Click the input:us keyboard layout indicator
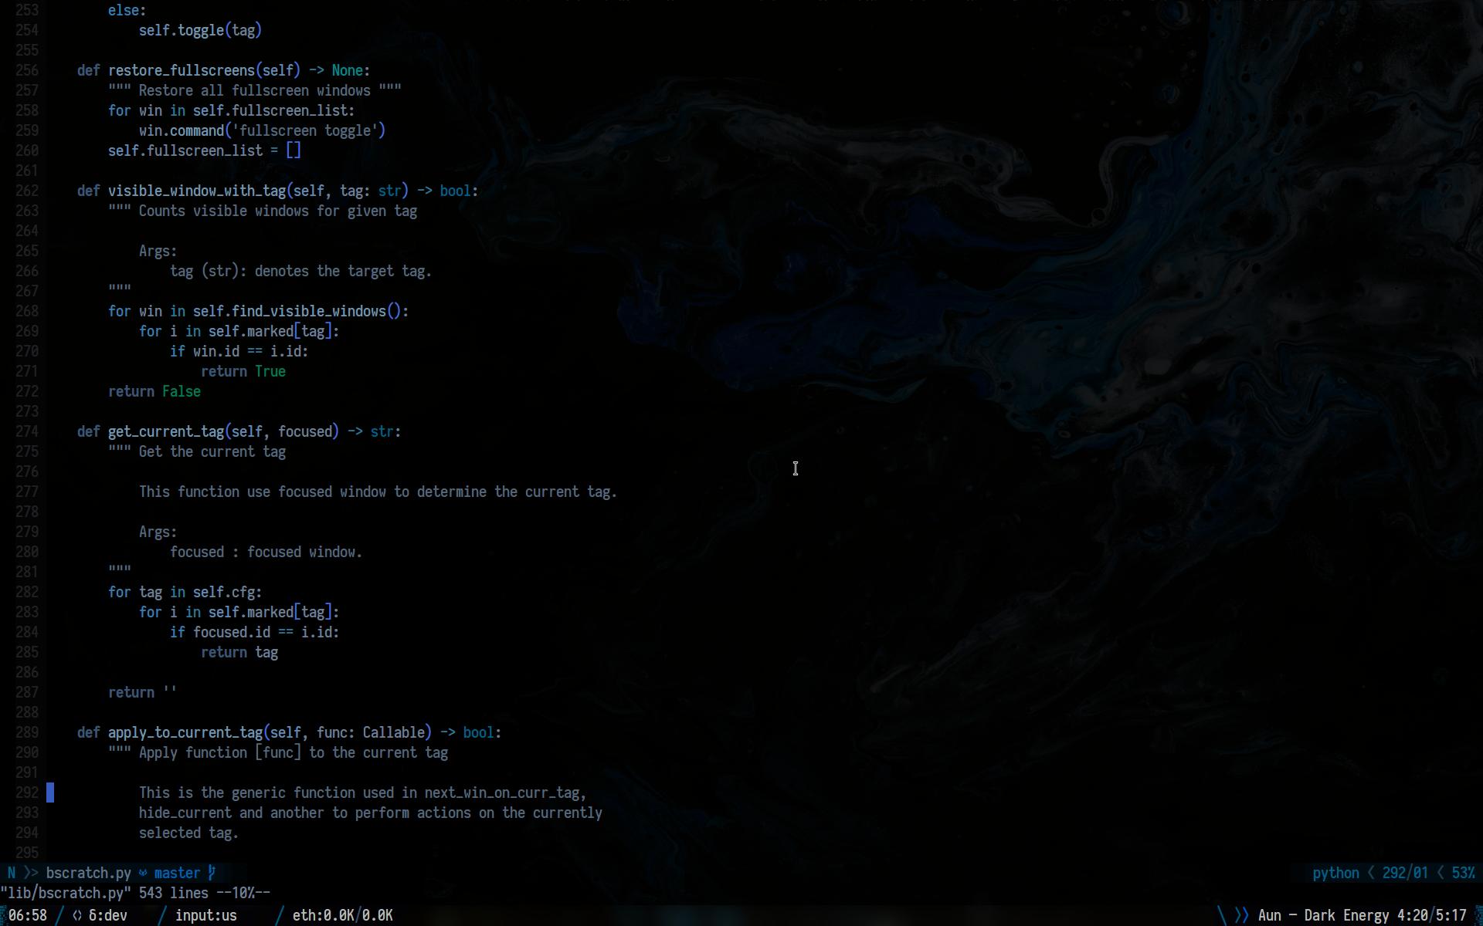This screenshot has width=1483, height=926. pos(206,915)
